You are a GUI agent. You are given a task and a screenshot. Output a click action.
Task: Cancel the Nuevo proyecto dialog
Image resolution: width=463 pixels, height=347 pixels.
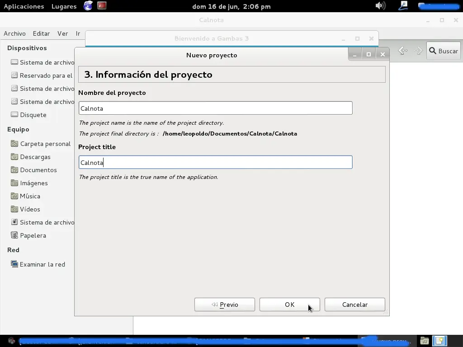354,305
